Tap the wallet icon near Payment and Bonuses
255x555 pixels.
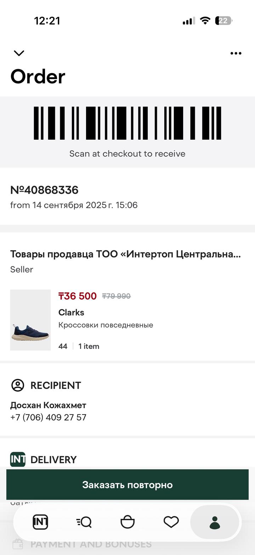pos(18,544)
